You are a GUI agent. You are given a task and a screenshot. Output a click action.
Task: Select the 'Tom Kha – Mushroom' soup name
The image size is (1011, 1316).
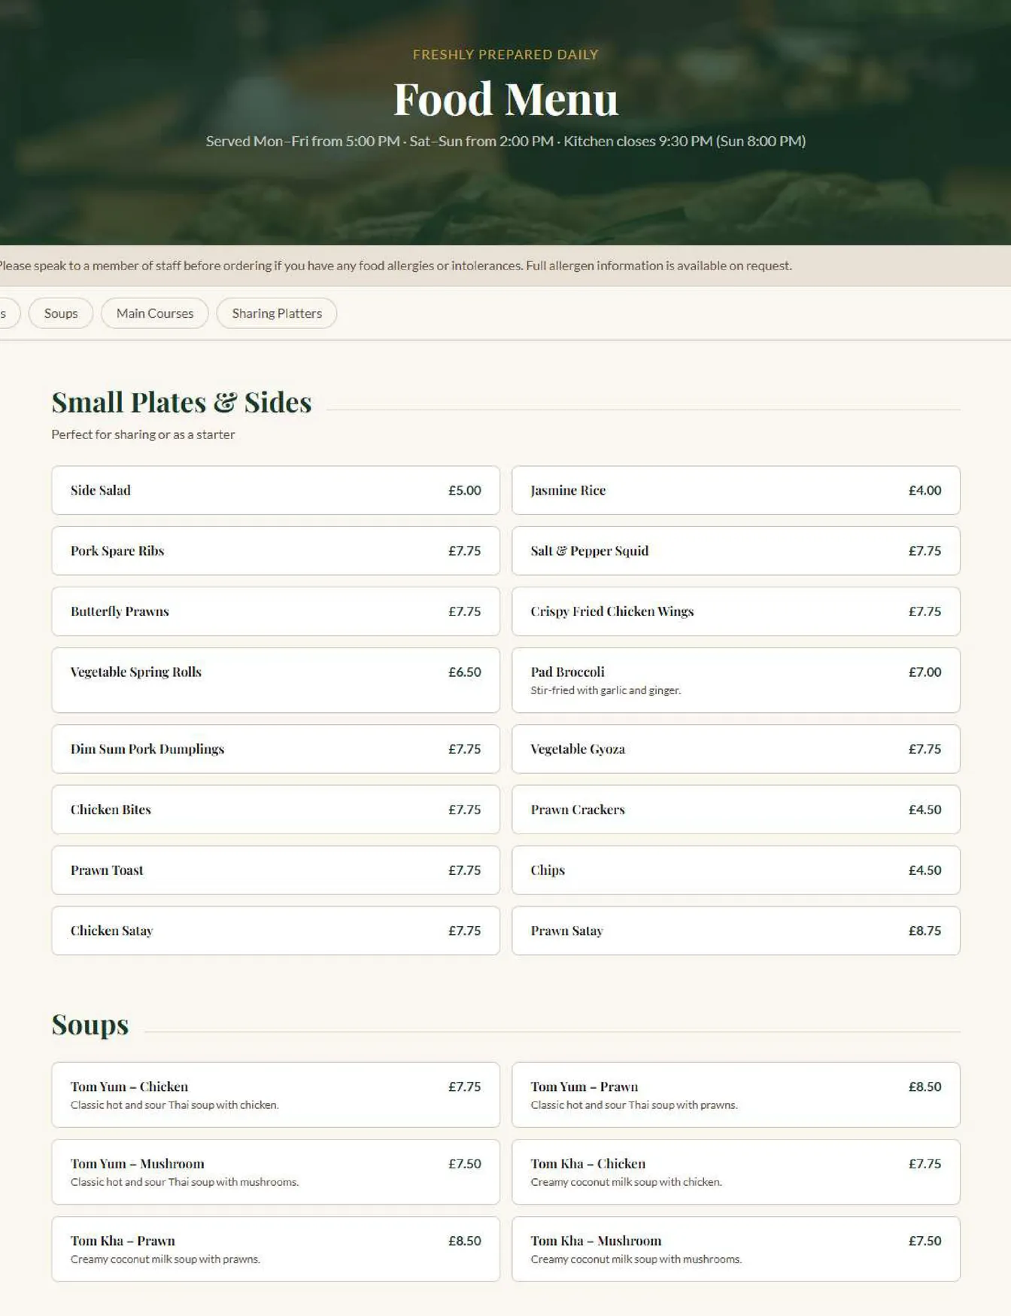[597, 1241]
